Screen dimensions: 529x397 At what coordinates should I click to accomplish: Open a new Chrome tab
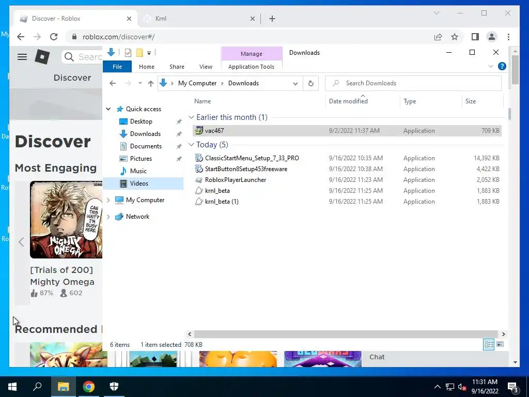point(272,19)
